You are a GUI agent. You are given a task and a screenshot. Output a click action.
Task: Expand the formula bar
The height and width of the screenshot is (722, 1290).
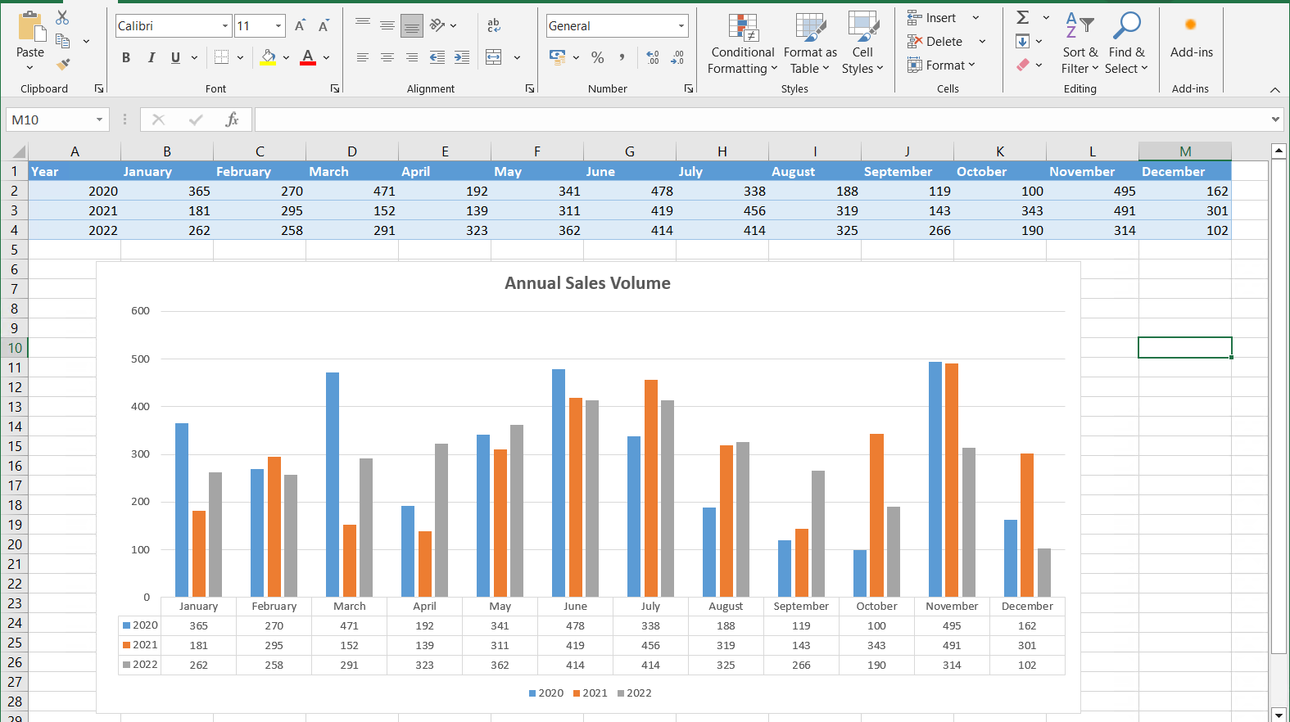[1275, 120]
